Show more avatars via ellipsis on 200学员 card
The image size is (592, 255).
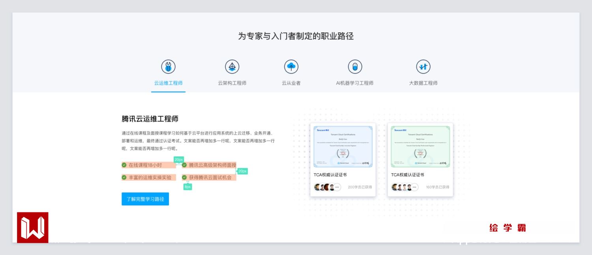point(337,187)
